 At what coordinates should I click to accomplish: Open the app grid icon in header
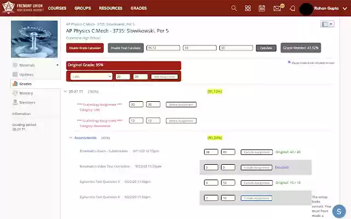[x=248, y=8]
